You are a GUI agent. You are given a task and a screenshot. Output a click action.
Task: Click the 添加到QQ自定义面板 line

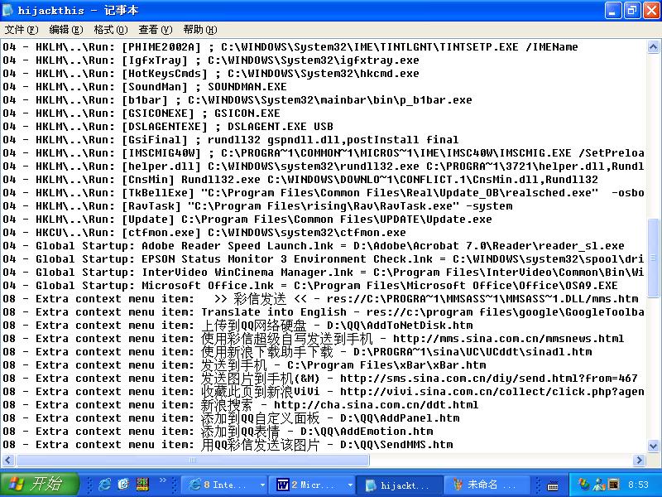(x=231, y=418)
